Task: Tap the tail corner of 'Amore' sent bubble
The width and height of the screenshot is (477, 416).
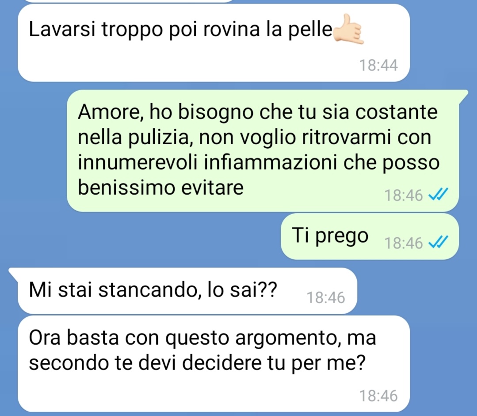Action: [x=464, y=94]
